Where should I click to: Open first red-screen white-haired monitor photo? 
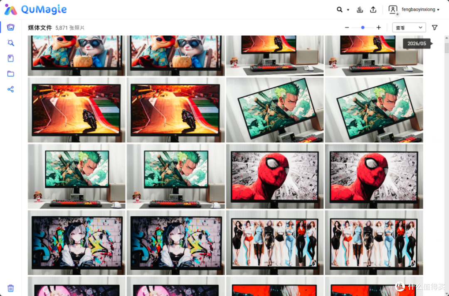[275, 286]
